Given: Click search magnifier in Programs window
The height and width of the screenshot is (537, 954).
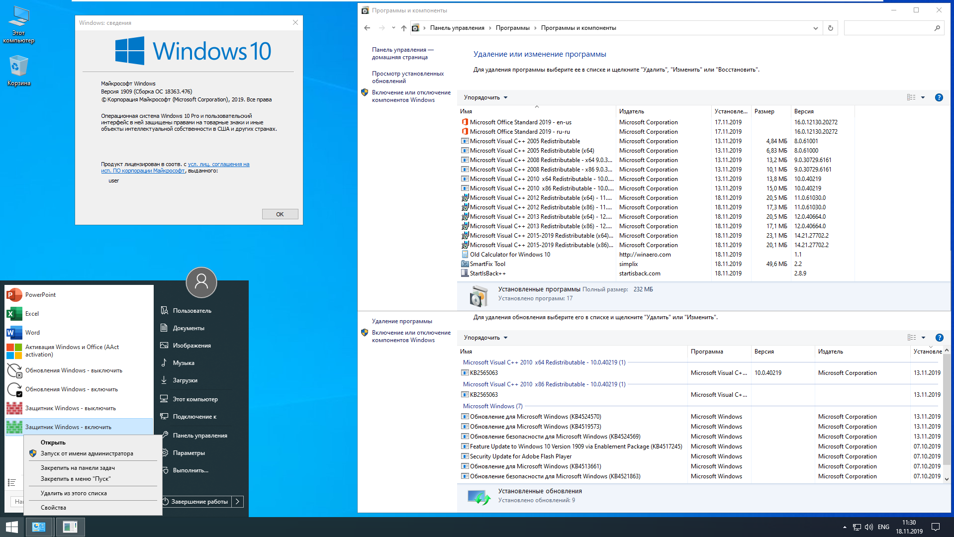Looking at the screenshot, I should pyautogui.click(x=937, y=28).
